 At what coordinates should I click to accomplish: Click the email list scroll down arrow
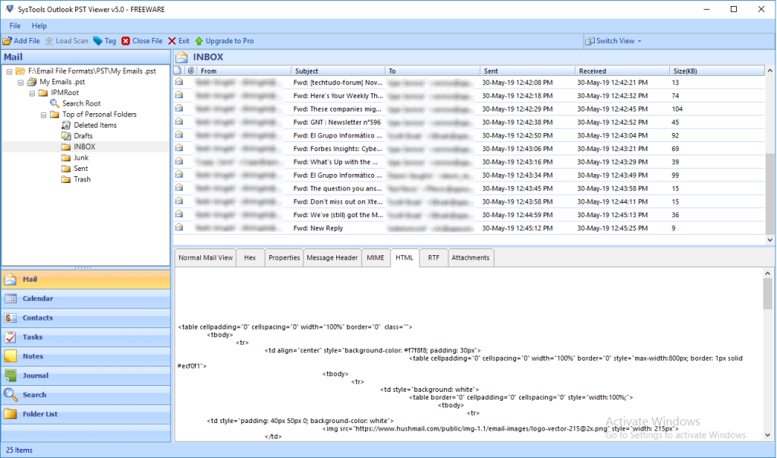pyautogui.click(x=769, y=240)
